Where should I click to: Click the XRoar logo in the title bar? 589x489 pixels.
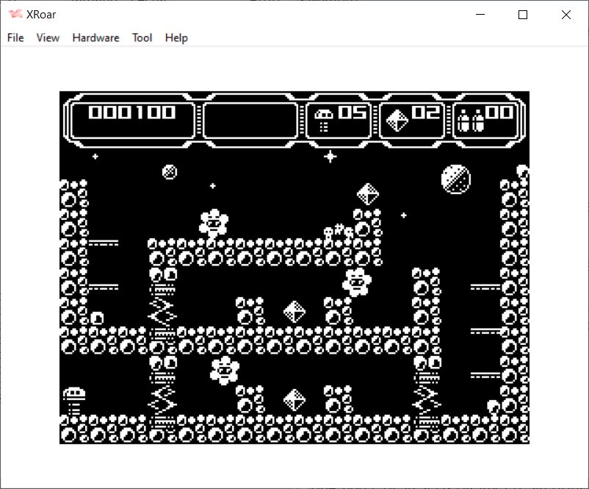pos(15,15)
